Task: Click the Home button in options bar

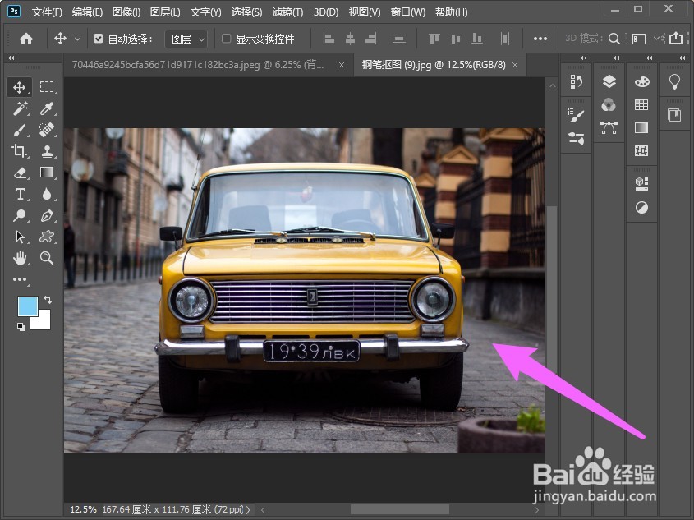Action: click(26, 39)
